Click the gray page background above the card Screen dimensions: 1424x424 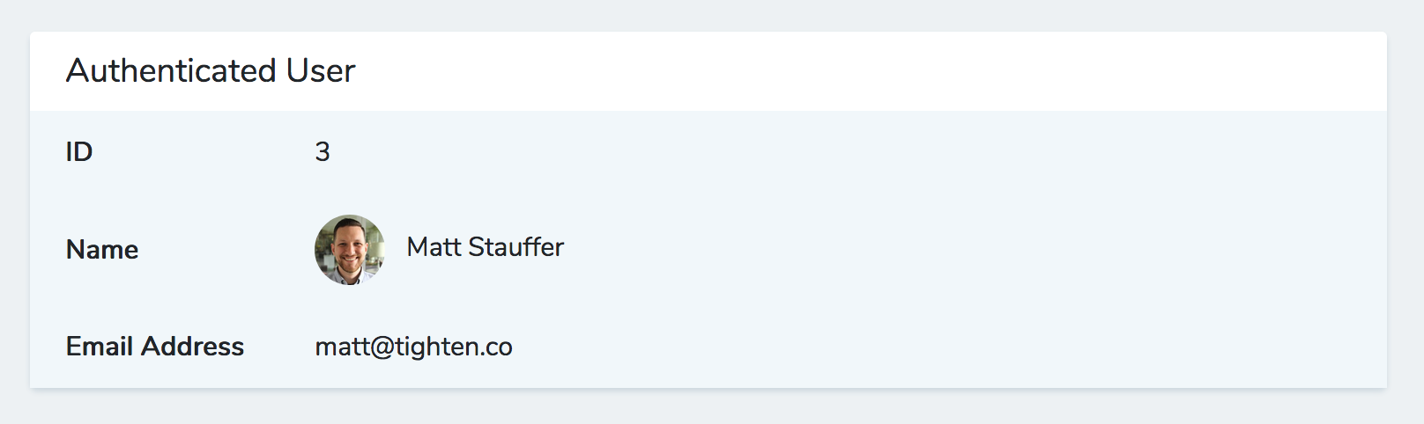(705, 14)
